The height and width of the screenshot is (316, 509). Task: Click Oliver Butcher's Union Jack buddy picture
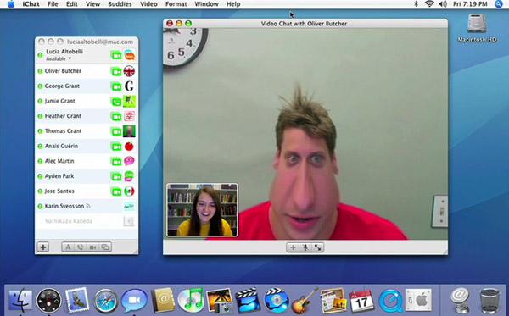129,71
